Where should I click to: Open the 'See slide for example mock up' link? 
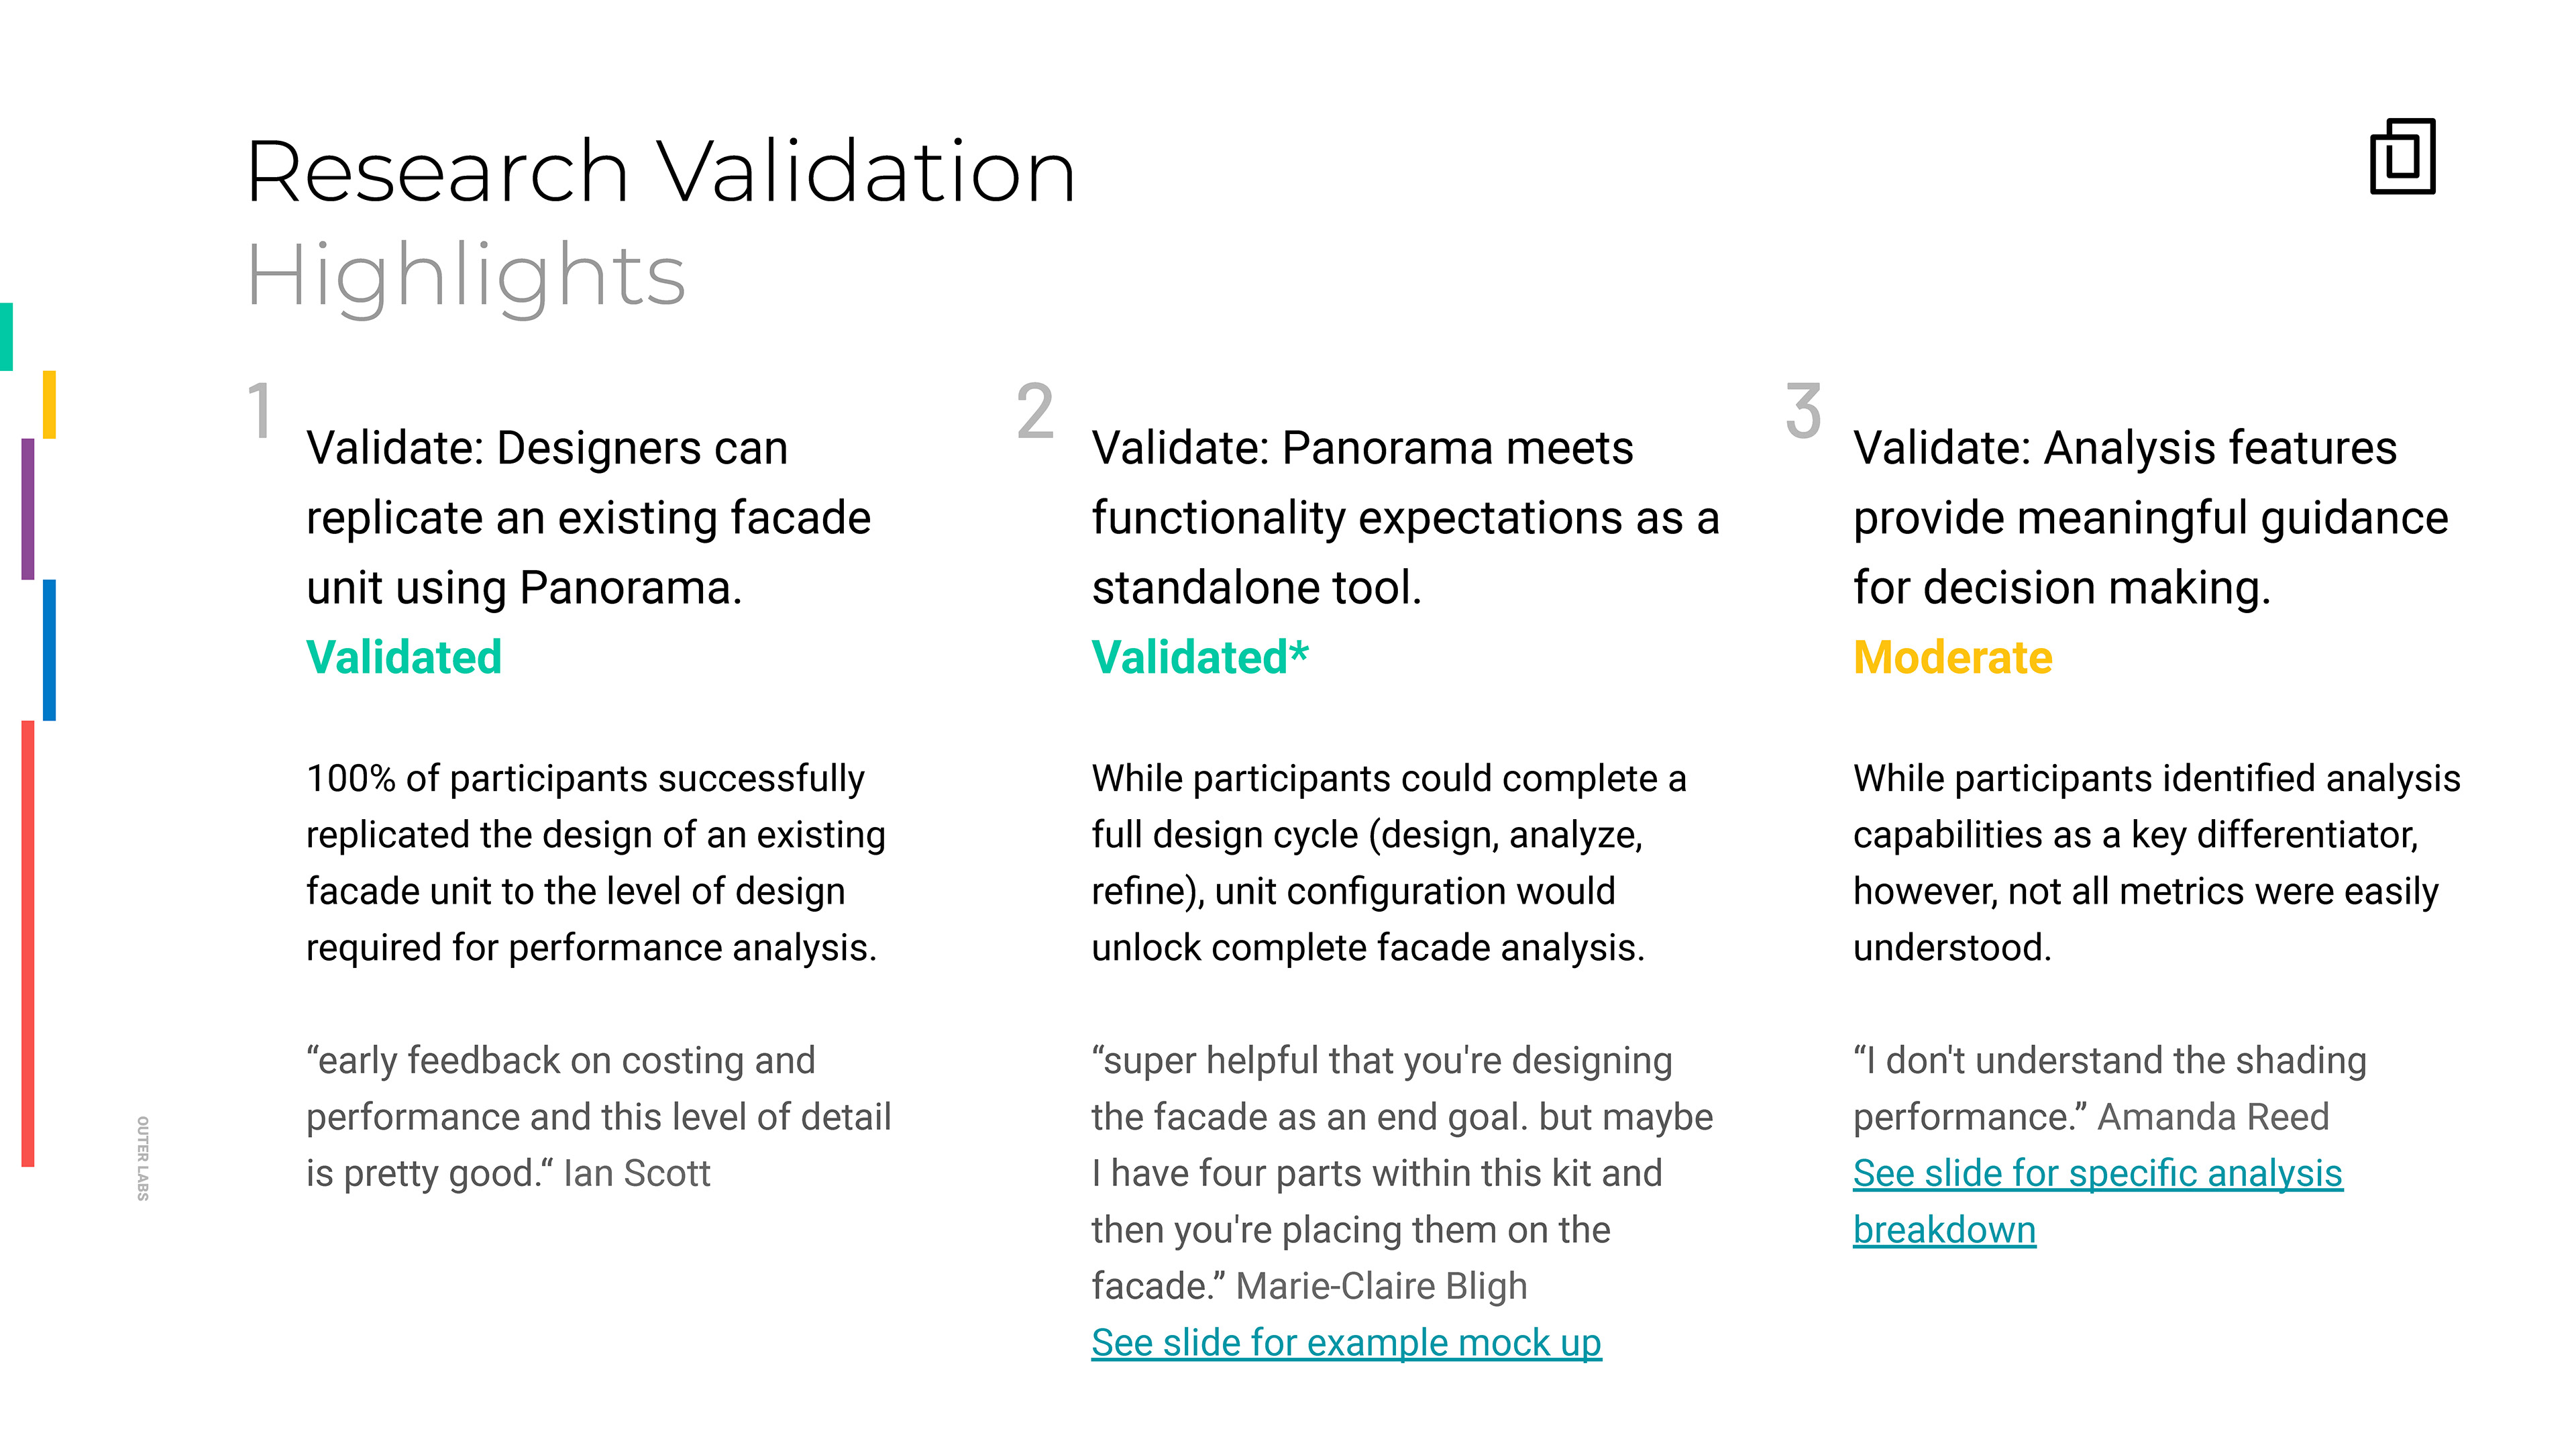(1345, 1343)
